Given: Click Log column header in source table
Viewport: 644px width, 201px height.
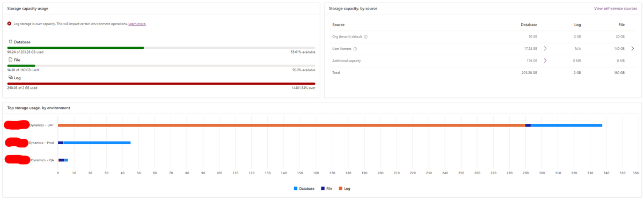Looking at the screenshot, I should pos(577,25).
